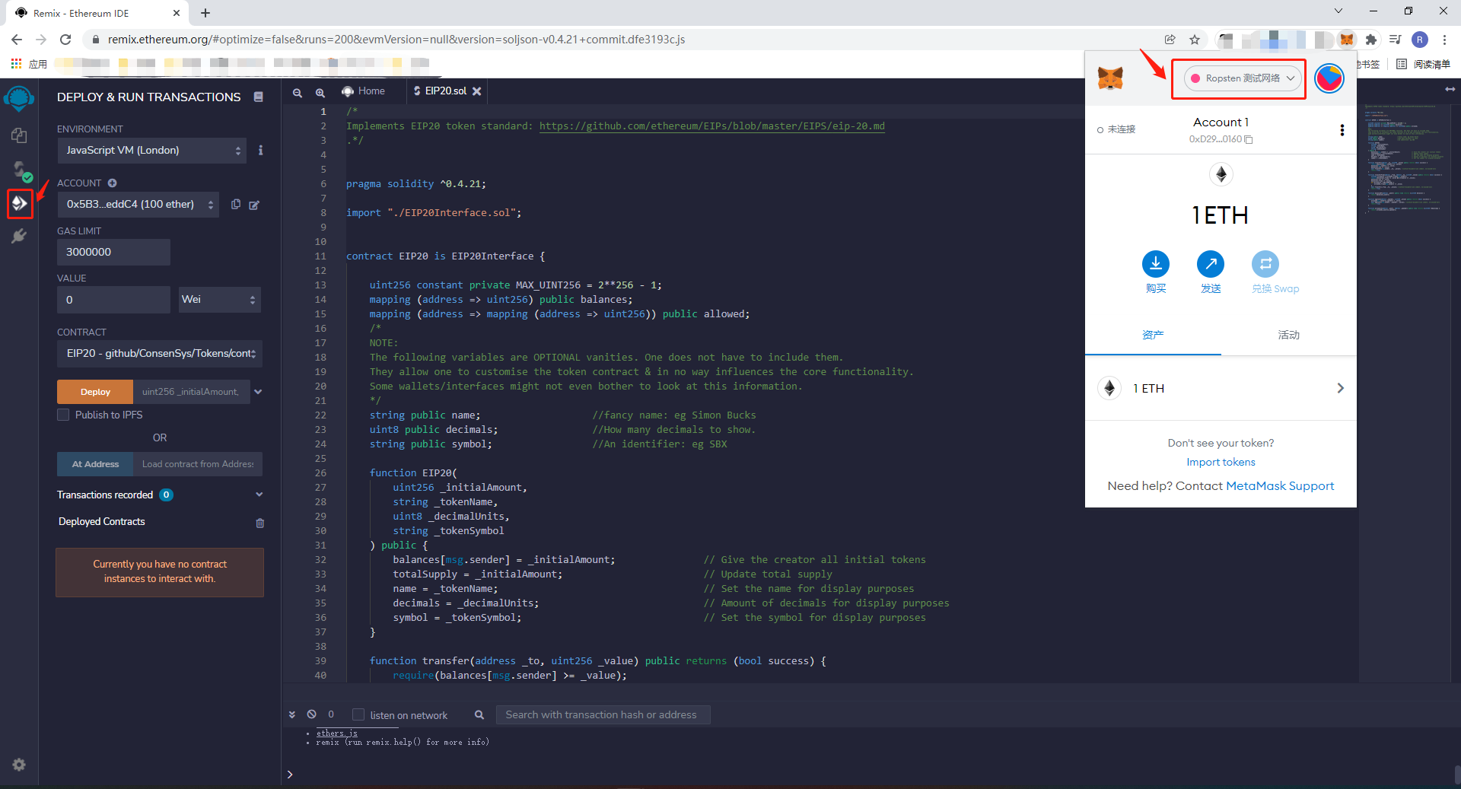Select MetaMask 资产 assets tab

(1153, 335)
